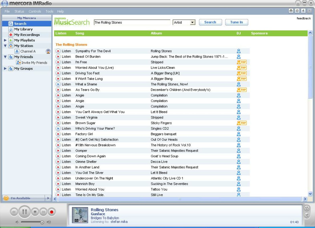The height and width of the screenshot is (228, 315).
Task: Click the Stop playback button
Action: (x=35, y=212)
